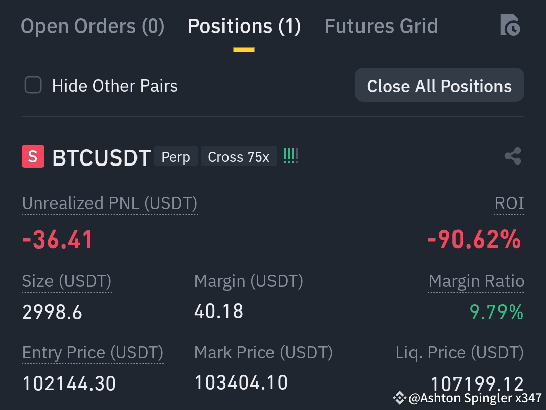Tap the Perp contract tag
The width and height of the screenshot is (546, 410).
(x=176, y=156)
